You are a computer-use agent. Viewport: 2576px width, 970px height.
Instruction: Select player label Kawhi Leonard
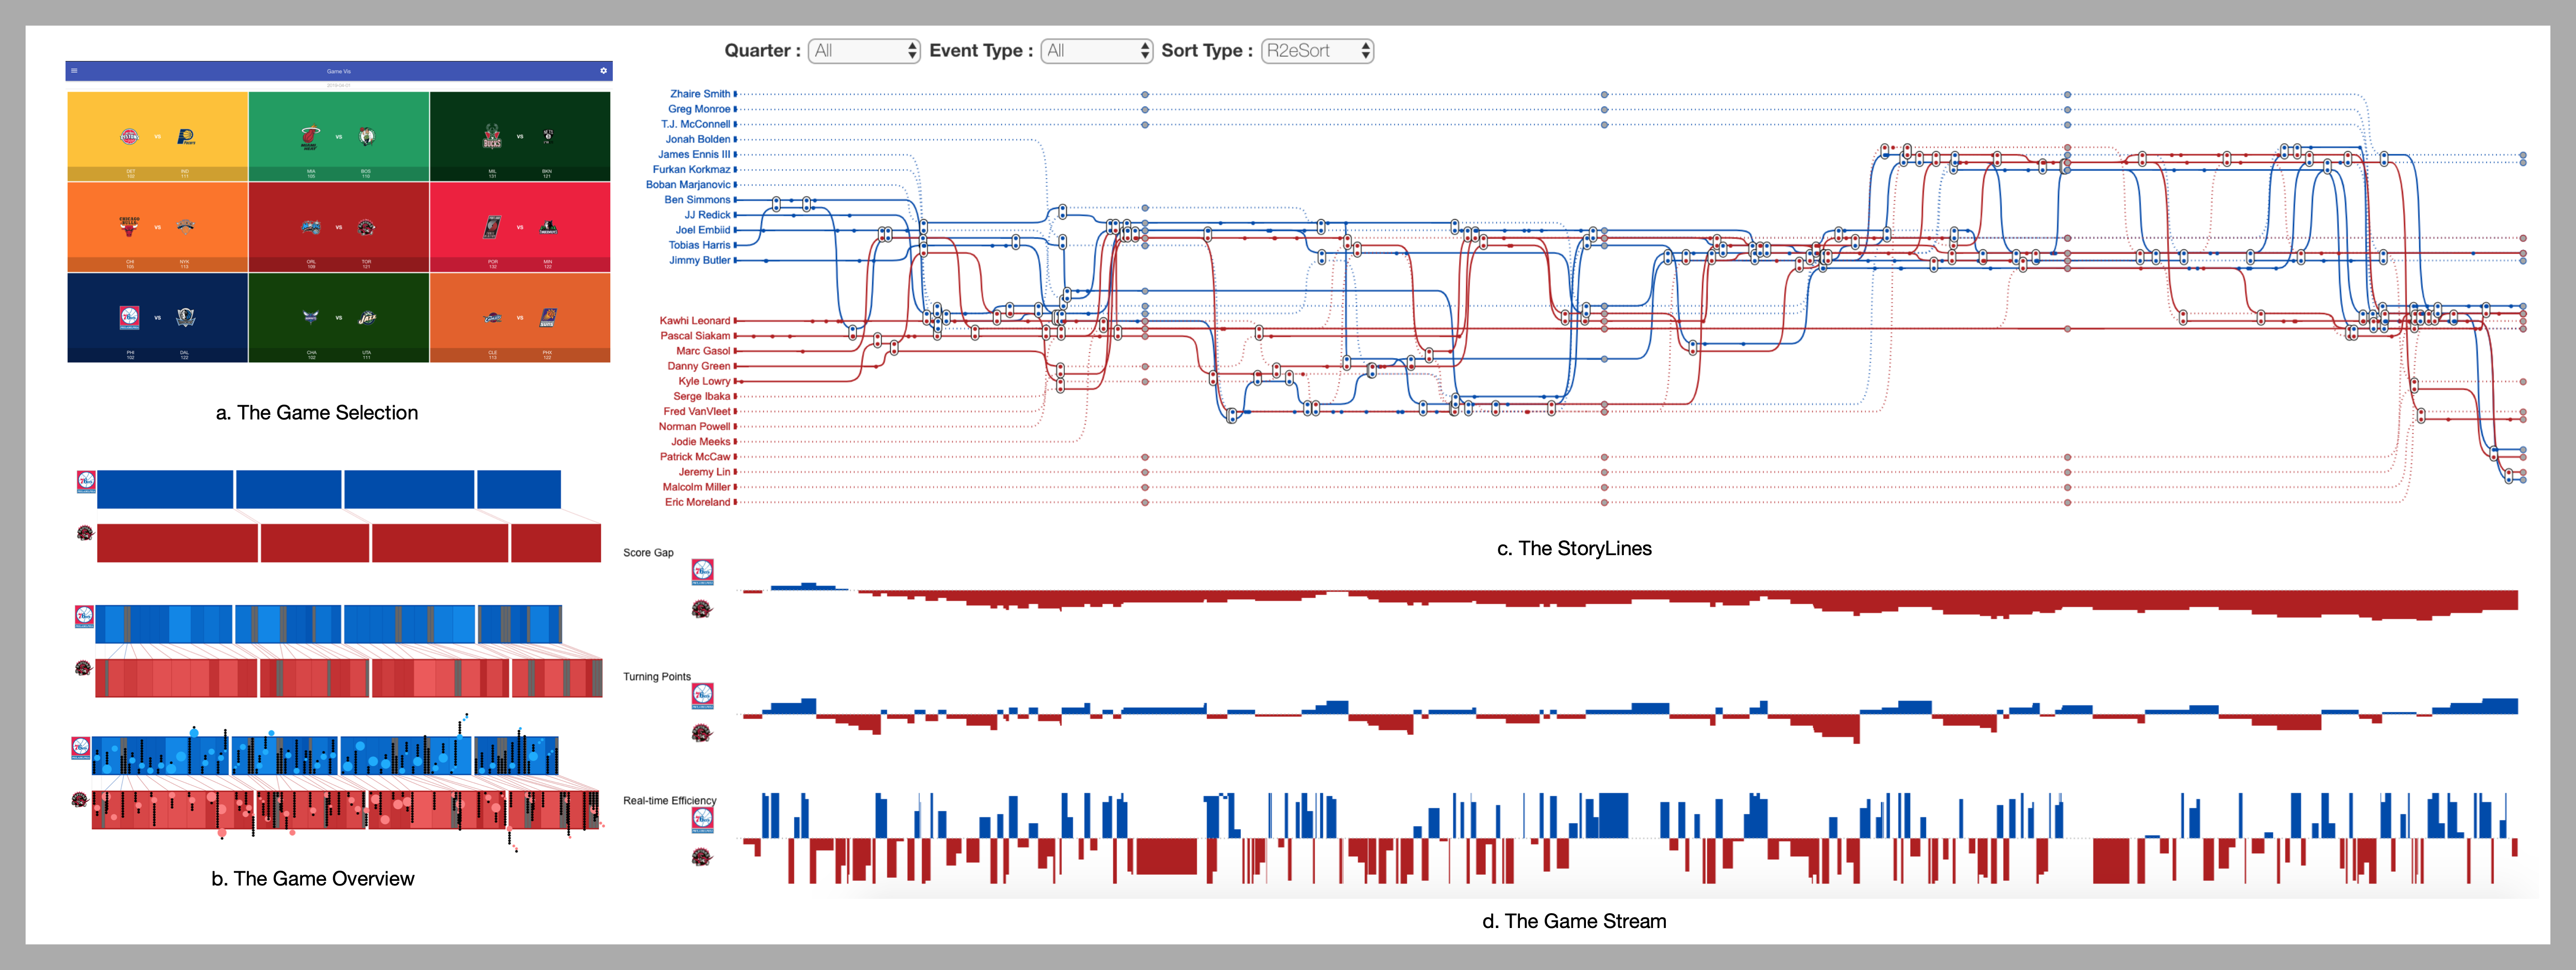695,321
